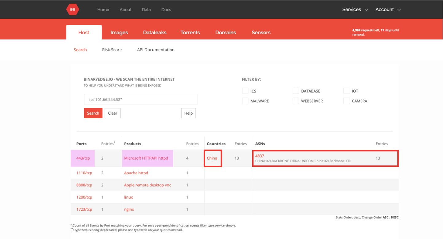This screenshot has height=239, width=443.
Task: Select port 1110/tcp
Action: point(84,173)
